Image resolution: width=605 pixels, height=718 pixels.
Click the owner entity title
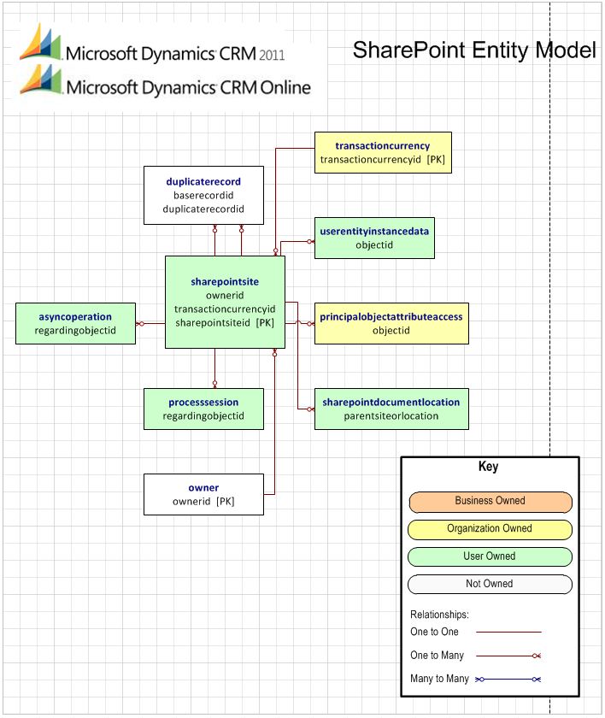pyautogui.click(x=203, y=488)
